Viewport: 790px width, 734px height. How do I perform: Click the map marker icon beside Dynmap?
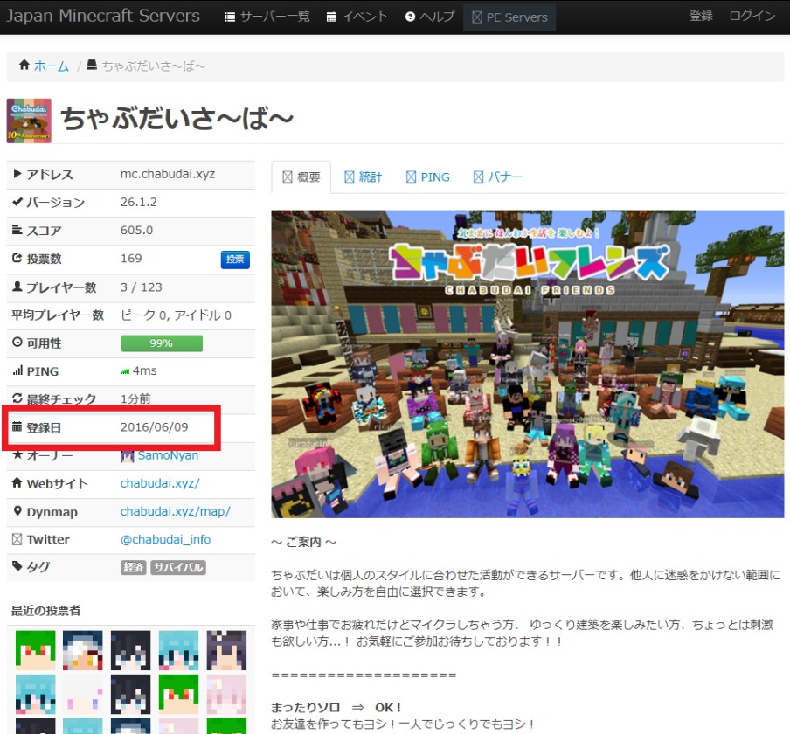point(17,511)
